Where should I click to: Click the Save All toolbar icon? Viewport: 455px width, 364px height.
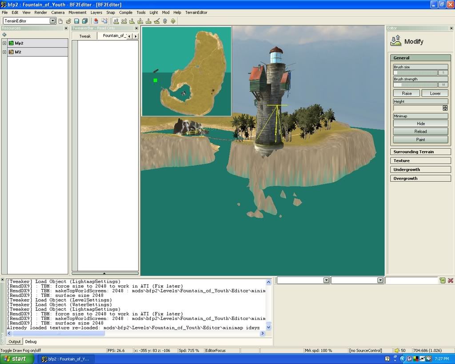coord(84,21)
